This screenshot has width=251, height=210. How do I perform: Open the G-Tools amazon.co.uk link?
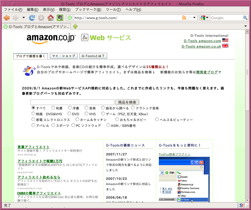click(201, 46)
